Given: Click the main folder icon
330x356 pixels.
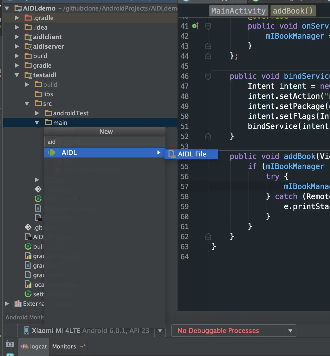Looking at the screenshot, I should coord(48,123).
